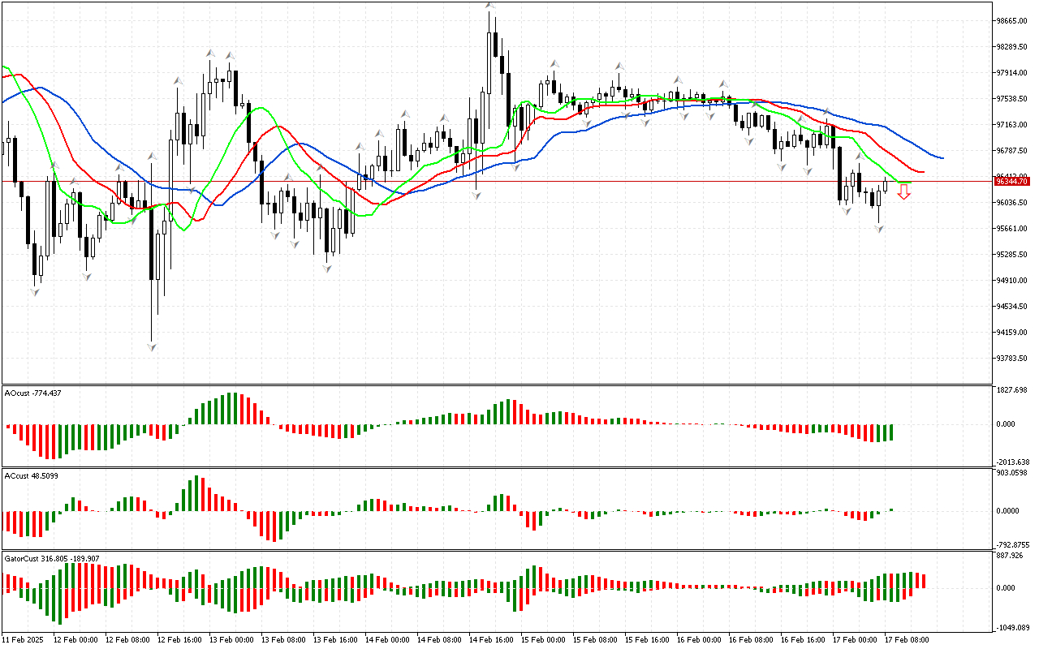Click the 16 Feb 16:00 time label
Viewport: 1039px width, 649px height.
click(803, 640)
